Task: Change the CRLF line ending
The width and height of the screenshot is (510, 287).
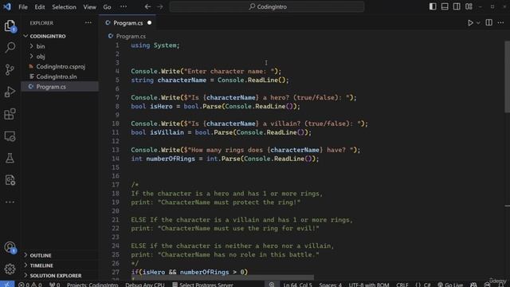Action: [x=402, y=285]
